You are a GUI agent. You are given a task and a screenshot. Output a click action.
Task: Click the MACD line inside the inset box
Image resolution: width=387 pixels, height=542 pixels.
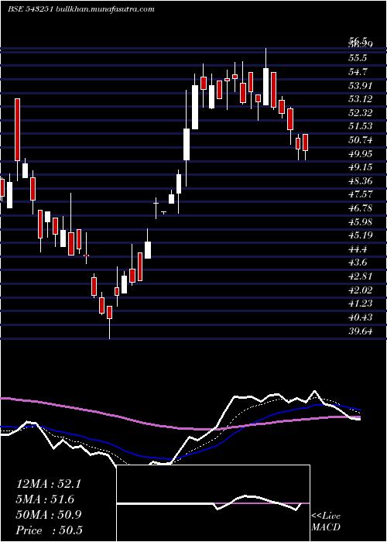pyautogui.click(x=213, y=503)
